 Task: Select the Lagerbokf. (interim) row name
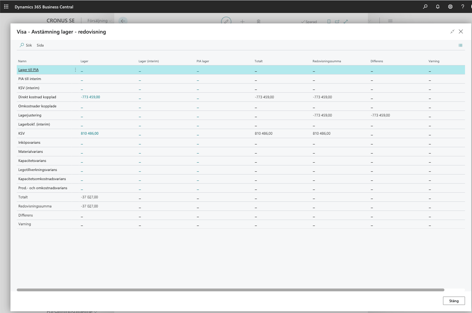(34, 124)
